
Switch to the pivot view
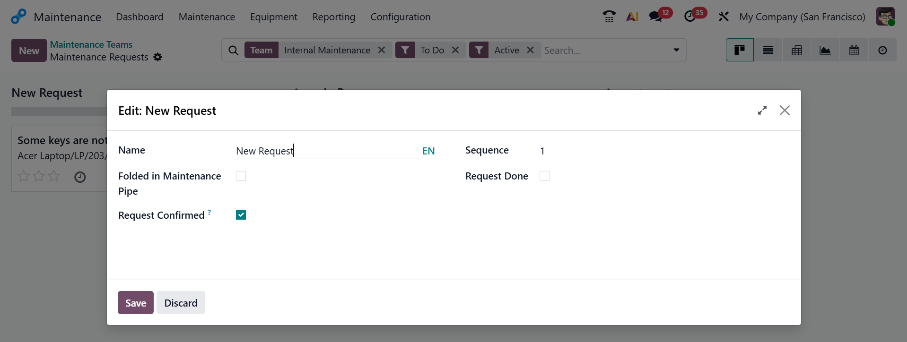797,50
